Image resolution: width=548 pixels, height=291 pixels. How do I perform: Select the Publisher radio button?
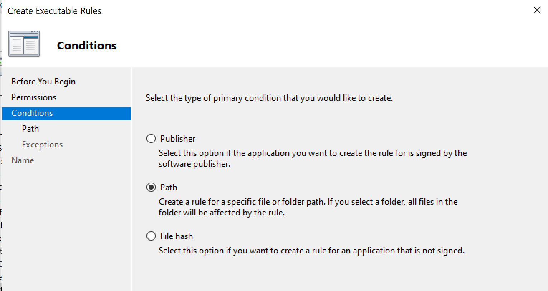click(151, 139)
